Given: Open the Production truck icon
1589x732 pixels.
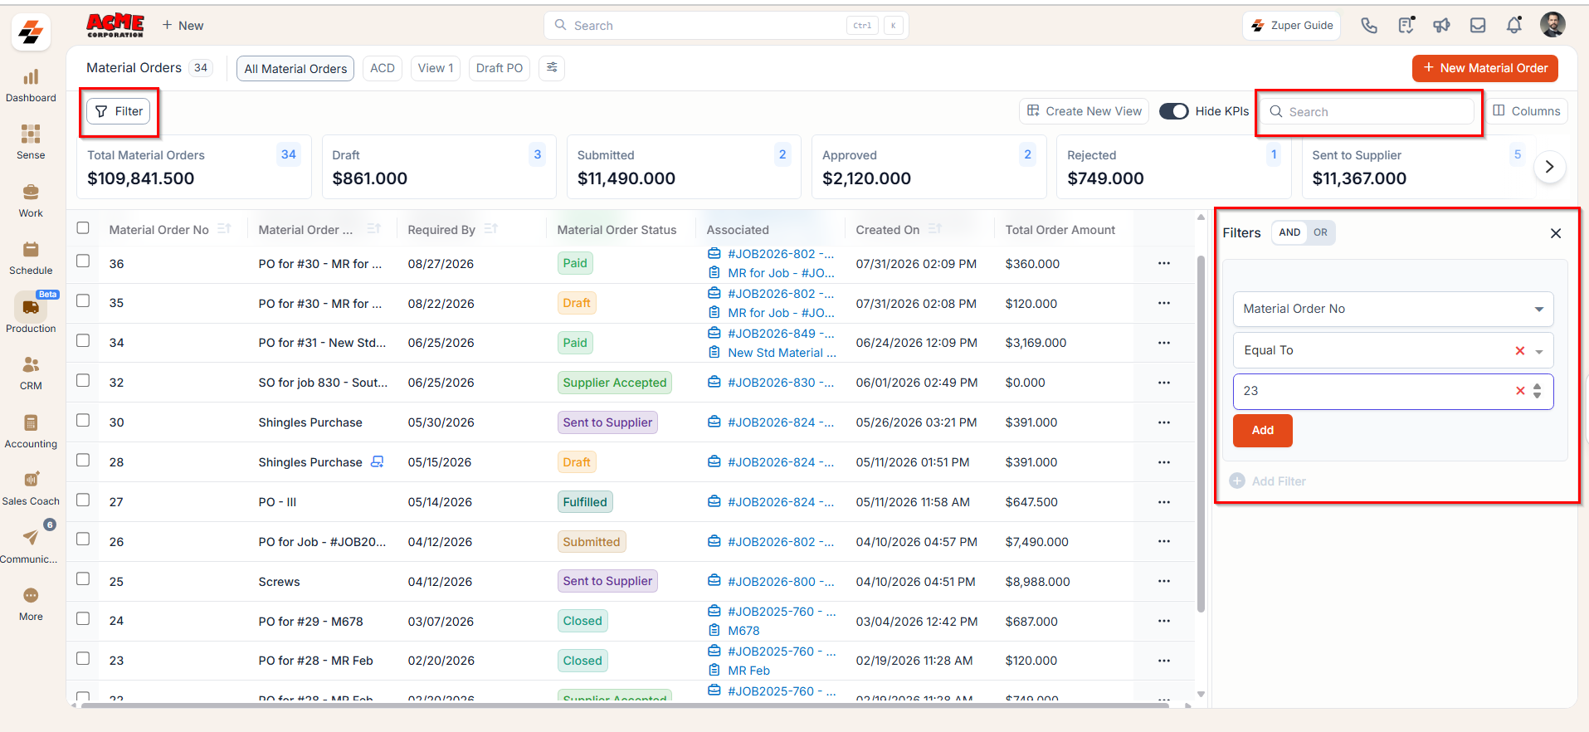Looking at the screenshot, I should pyautogui.click(x=31, y=308).
